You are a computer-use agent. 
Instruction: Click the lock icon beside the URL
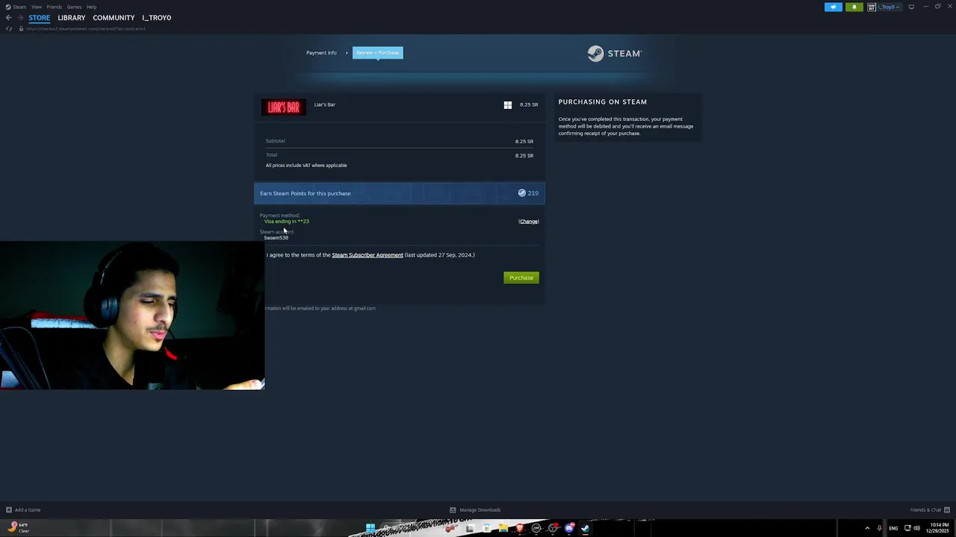21,28
